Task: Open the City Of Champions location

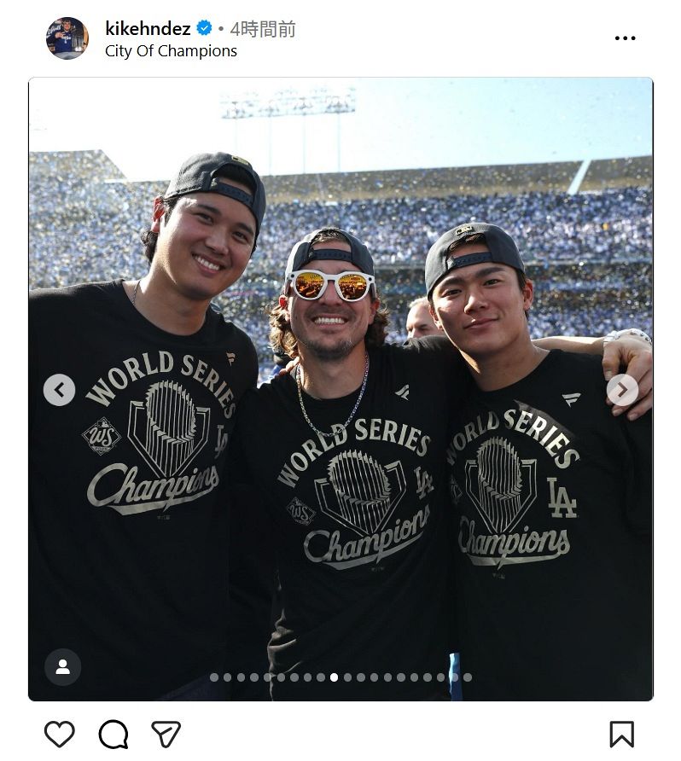Action: [171, 51]
